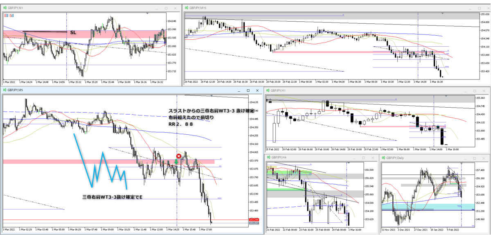The width and height of the screenshot is (491, 235).
Task: Click the blue chart icon in M1 chart corner
Action: pos(11,15)
